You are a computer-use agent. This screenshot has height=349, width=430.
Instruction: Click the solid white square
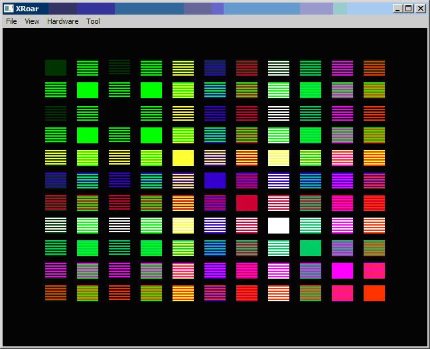[x=279, y=226]
